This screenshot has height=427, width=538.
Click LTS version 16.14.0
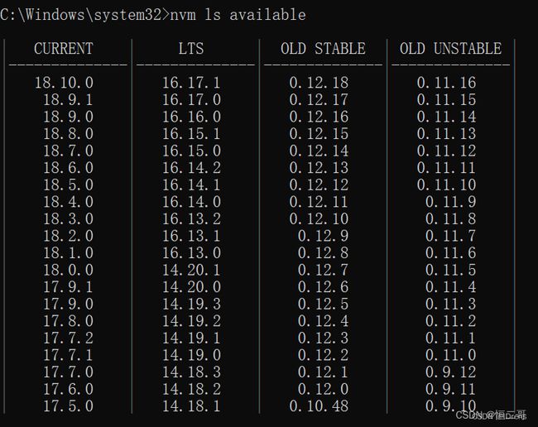pyautogui.click(x=191, y=202)
